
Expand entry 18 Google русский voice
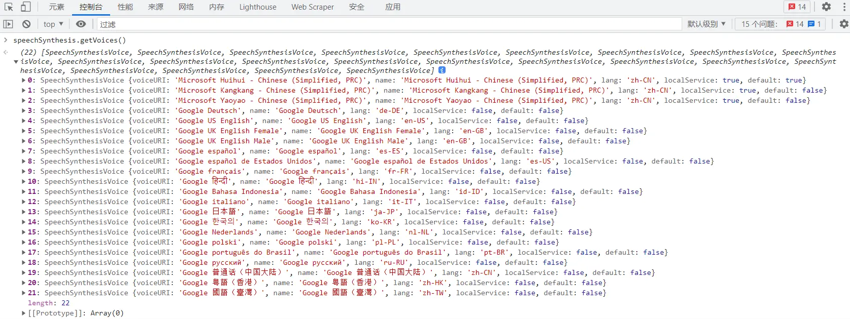(x=23, y=262)
